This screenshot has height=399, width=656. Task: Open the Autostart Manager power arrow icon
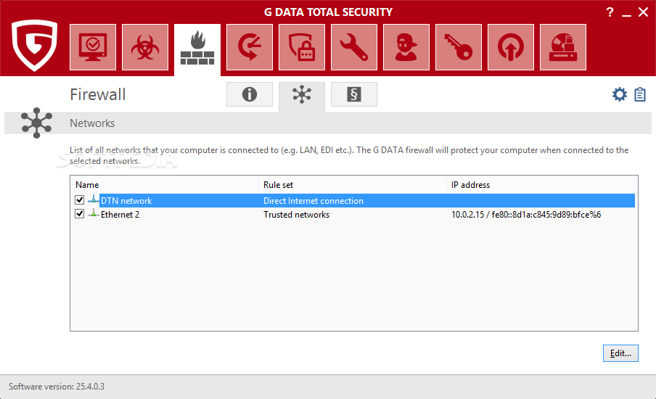511,47
